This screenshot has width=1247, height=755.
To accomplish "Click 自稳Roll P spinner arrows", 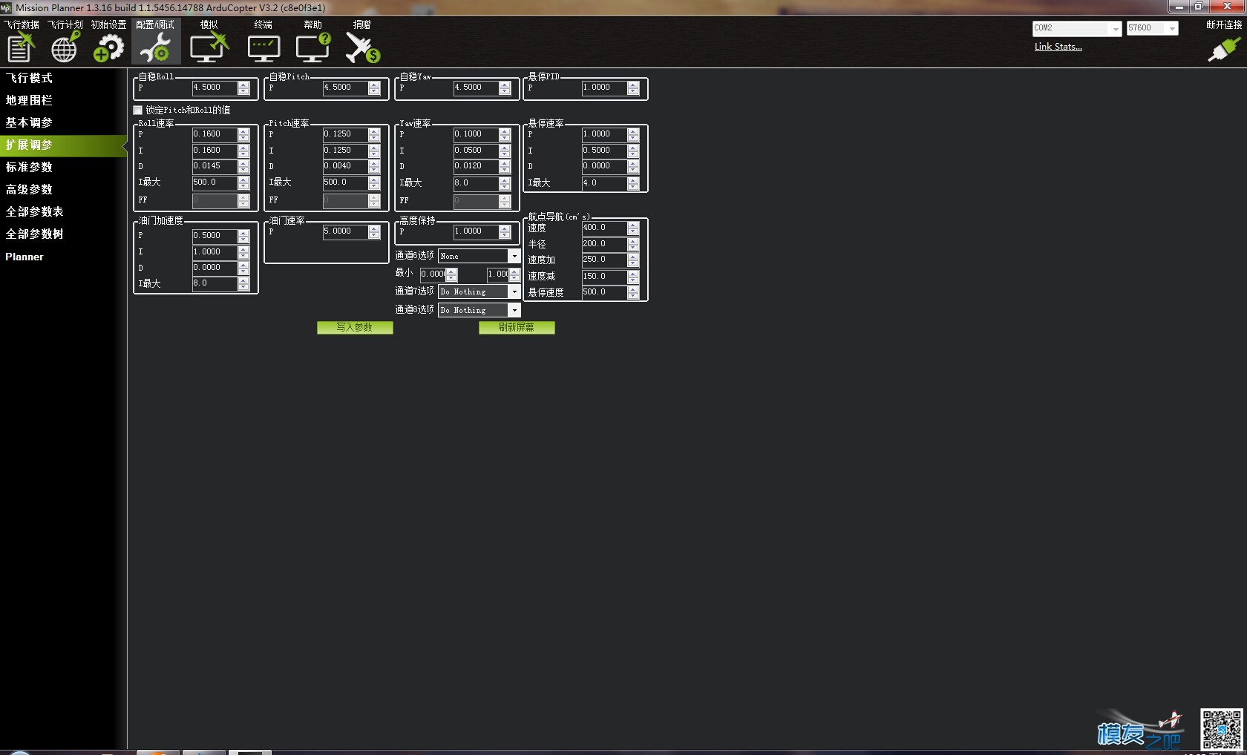I will coord(243,88).
